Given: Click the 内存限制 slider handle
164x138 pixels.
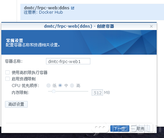Looking at the screenshot, I should (54, 91).
